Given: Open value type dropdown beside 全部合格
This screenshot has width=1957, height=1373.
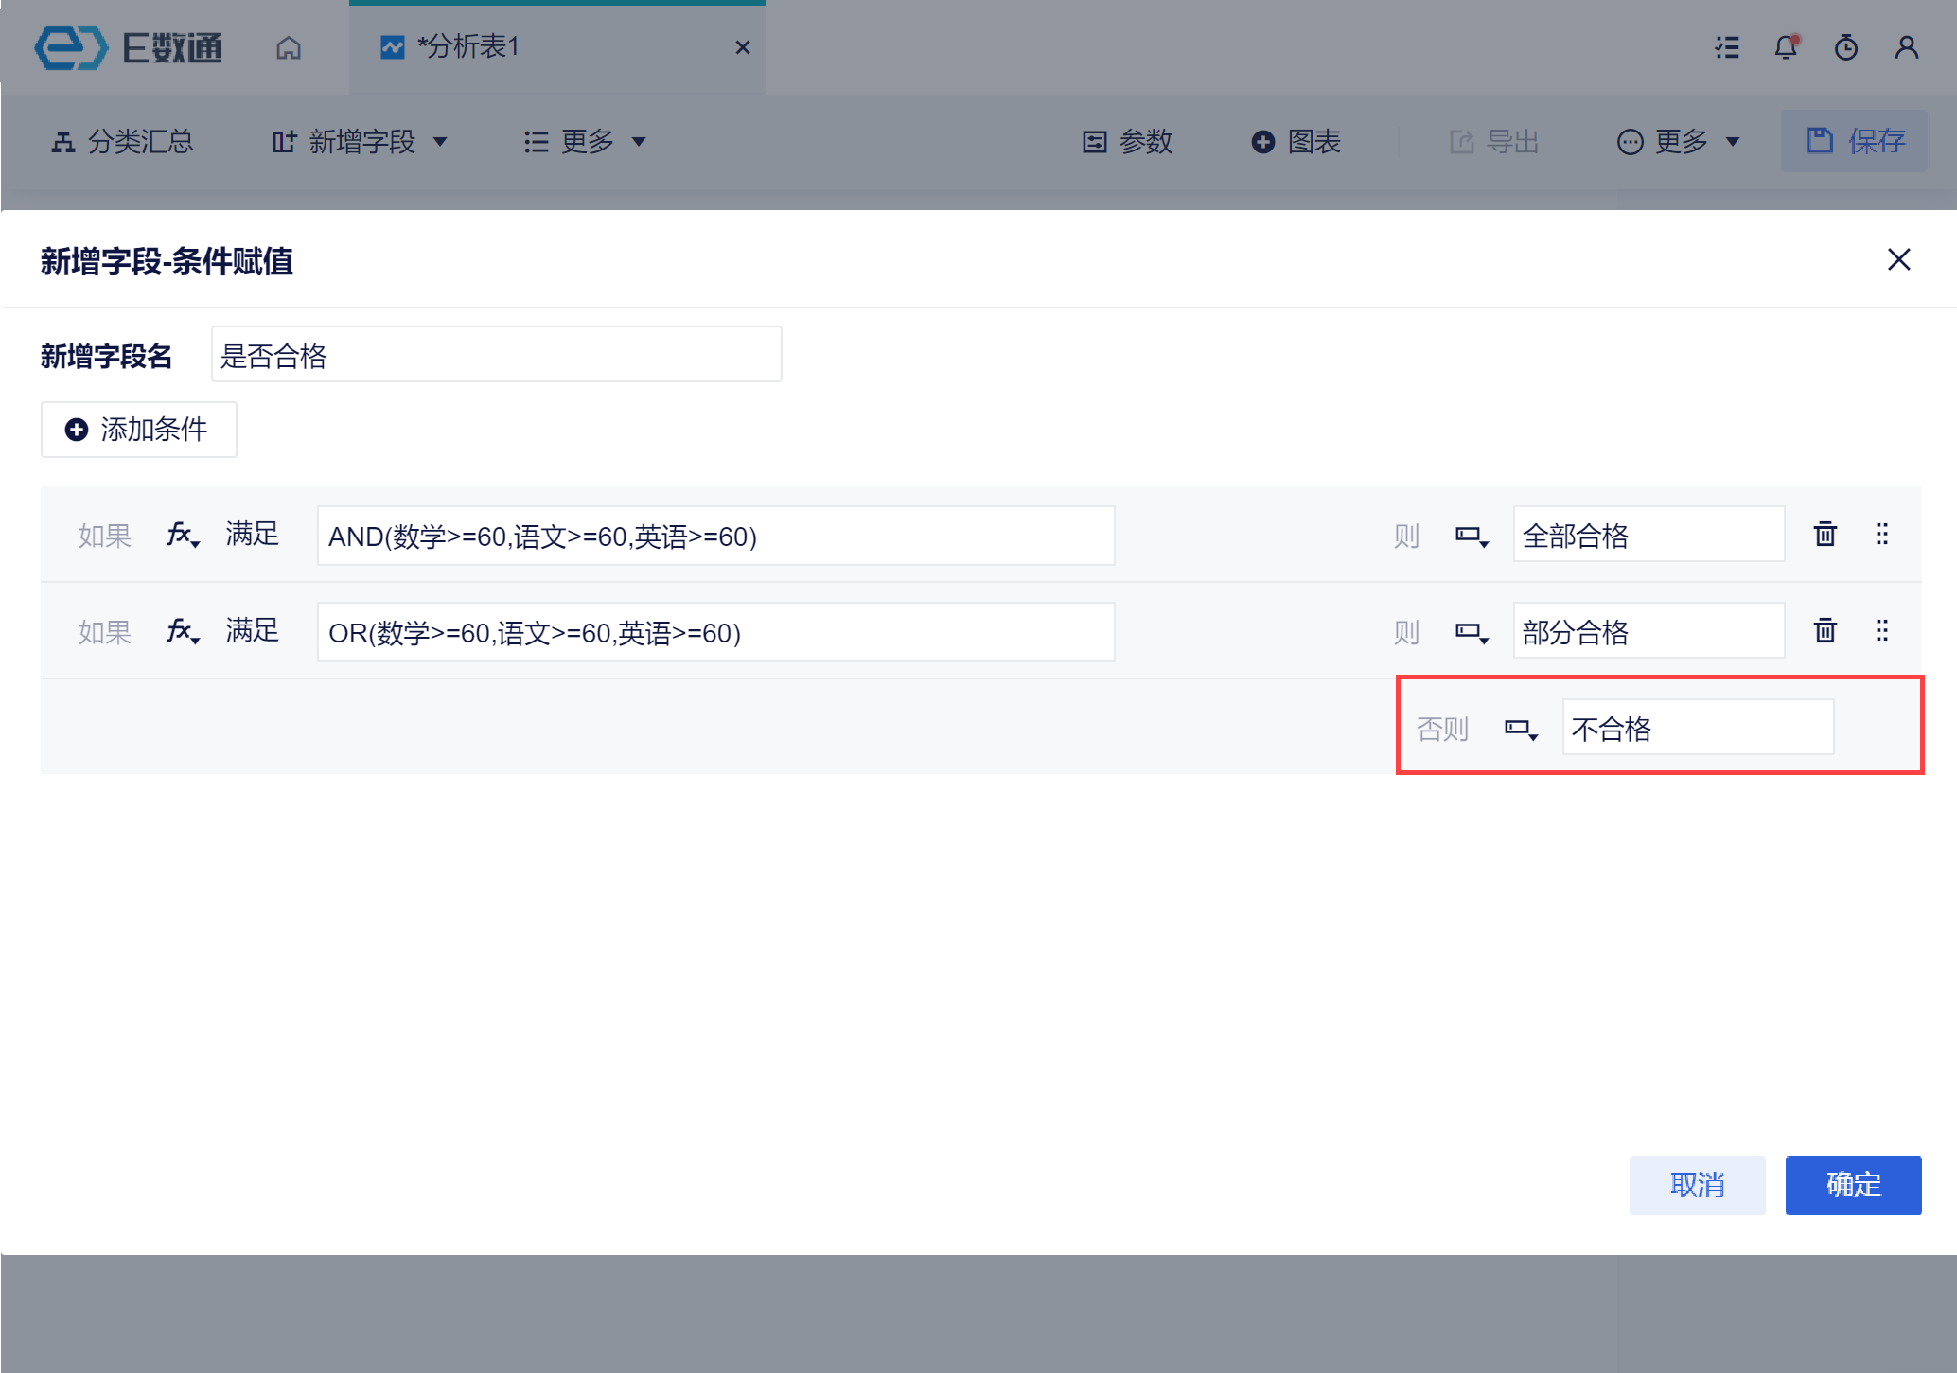Looking at the screenshot, I should [x=1472, y=537].
